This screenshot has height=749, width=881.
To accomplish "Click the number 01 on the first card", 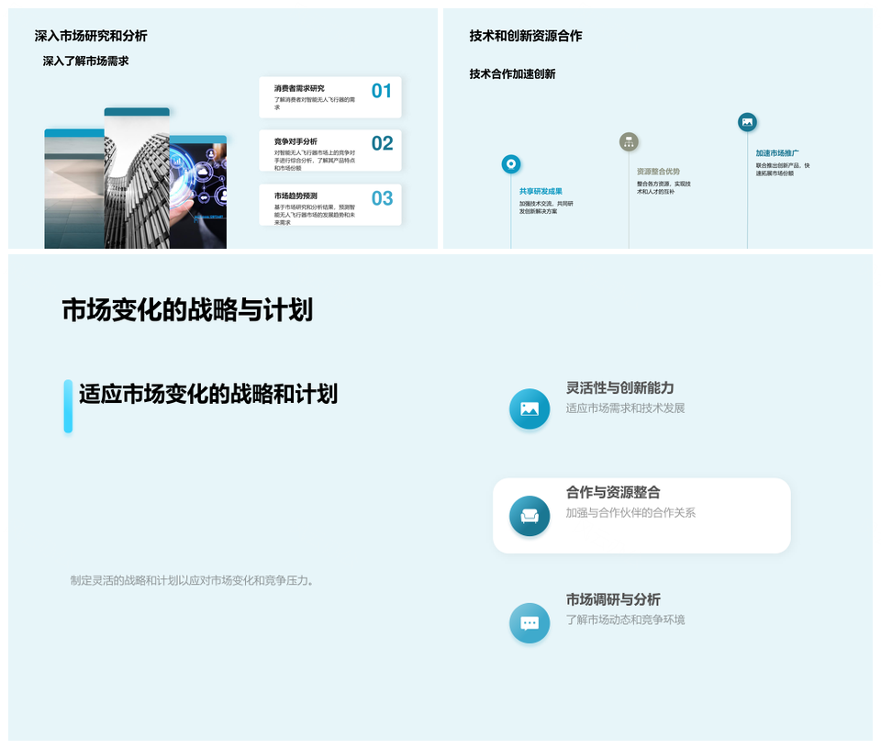I will (381, 91).
